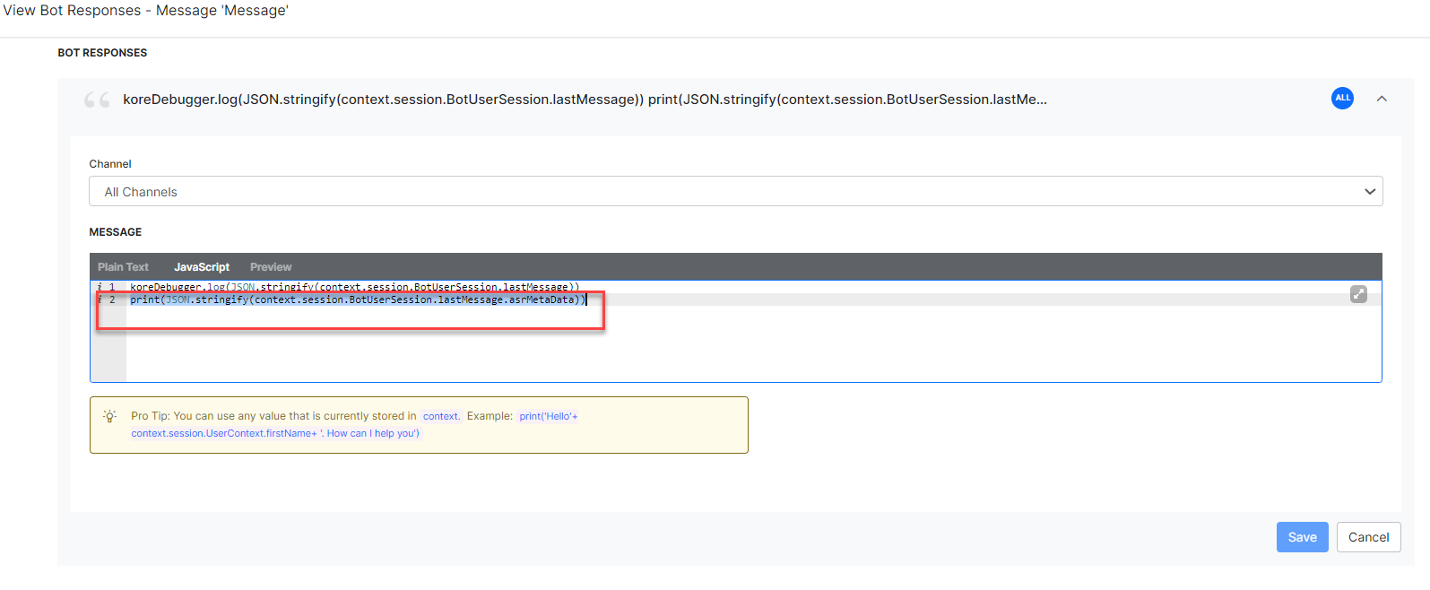The width and height of the screenshot is (1430, 590).
Task: Cancel editing the bot response
Action: pos(1368,537)
